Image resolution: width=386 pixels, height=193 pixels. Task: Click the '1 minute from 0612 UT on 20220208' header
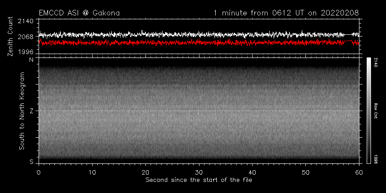[286, 13]
